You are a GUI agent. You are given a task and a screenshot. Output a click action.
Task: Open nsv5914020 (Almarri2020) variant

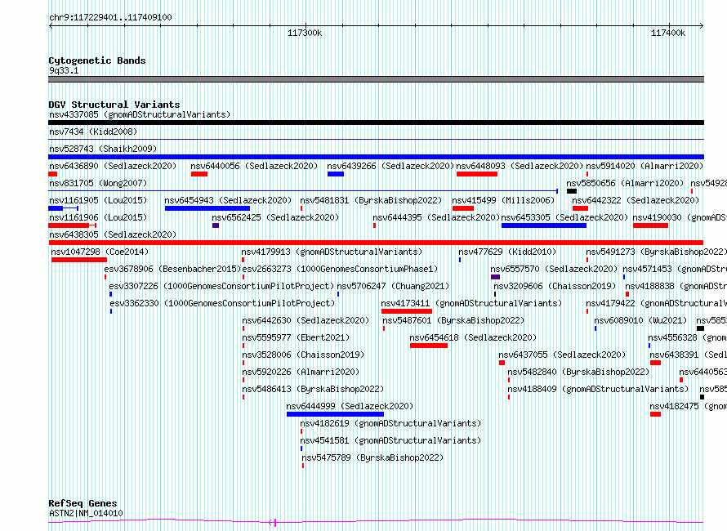point(644,166)
